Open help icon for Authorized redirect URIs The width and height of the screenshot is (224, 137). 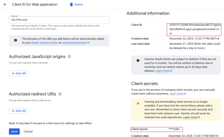[60, 94]
